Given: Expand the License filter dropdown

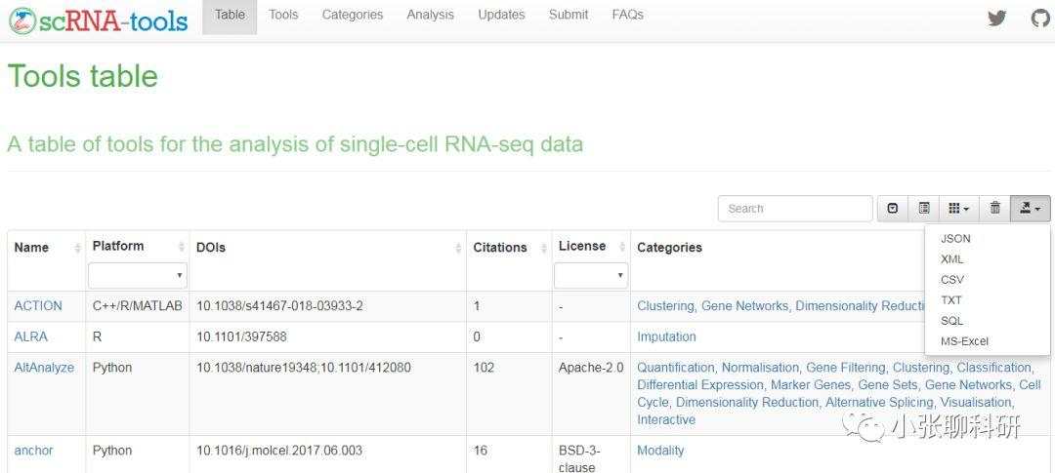Looking at the screenshot, I should (590, 276).
